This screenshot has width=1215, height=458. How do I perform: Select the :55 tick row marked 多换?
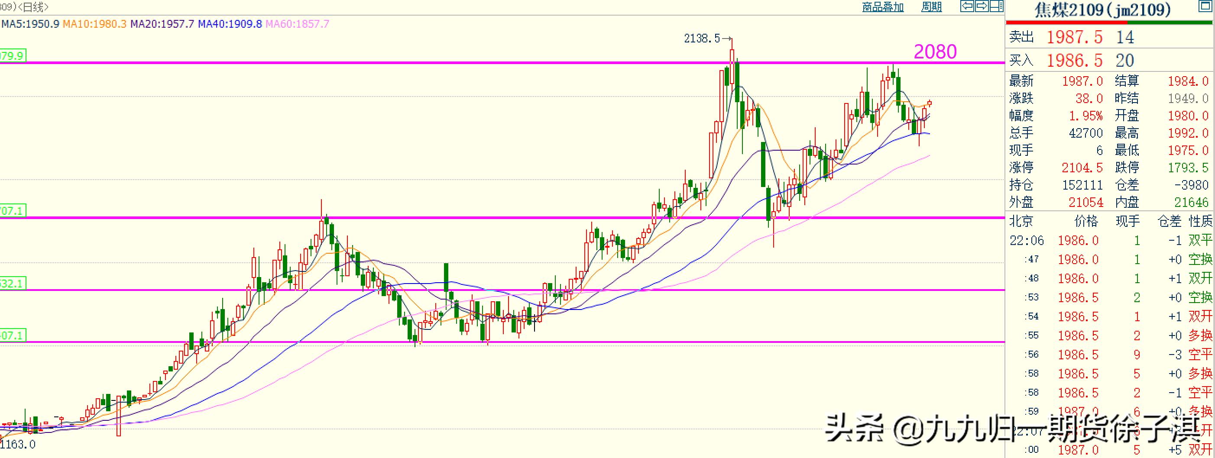1110,336
